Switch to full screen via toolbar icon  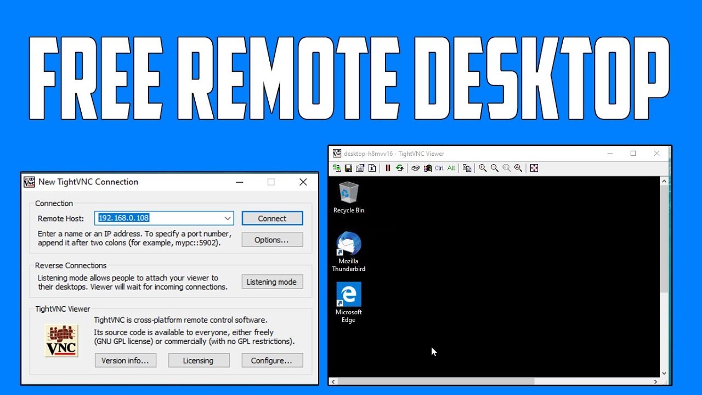[x=534, y=168]
